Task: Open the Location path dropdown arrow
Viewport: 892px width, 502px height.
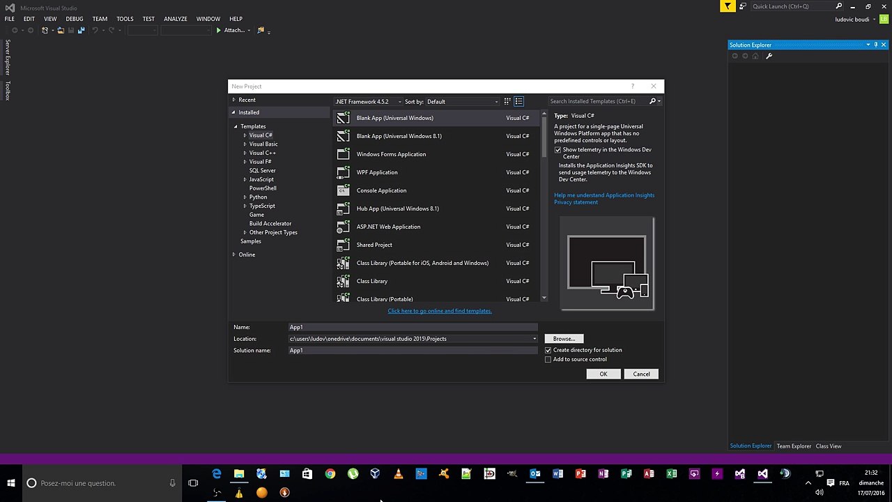Action: [x=535, y=339]
